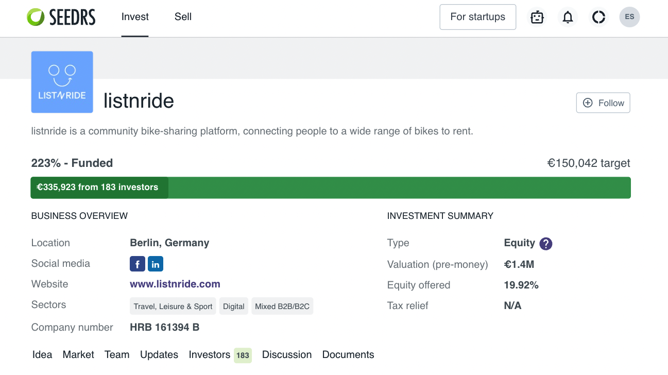Follow the listnride campaign
This screenshot has width=668, height=375.
click(x=603, y=103)
